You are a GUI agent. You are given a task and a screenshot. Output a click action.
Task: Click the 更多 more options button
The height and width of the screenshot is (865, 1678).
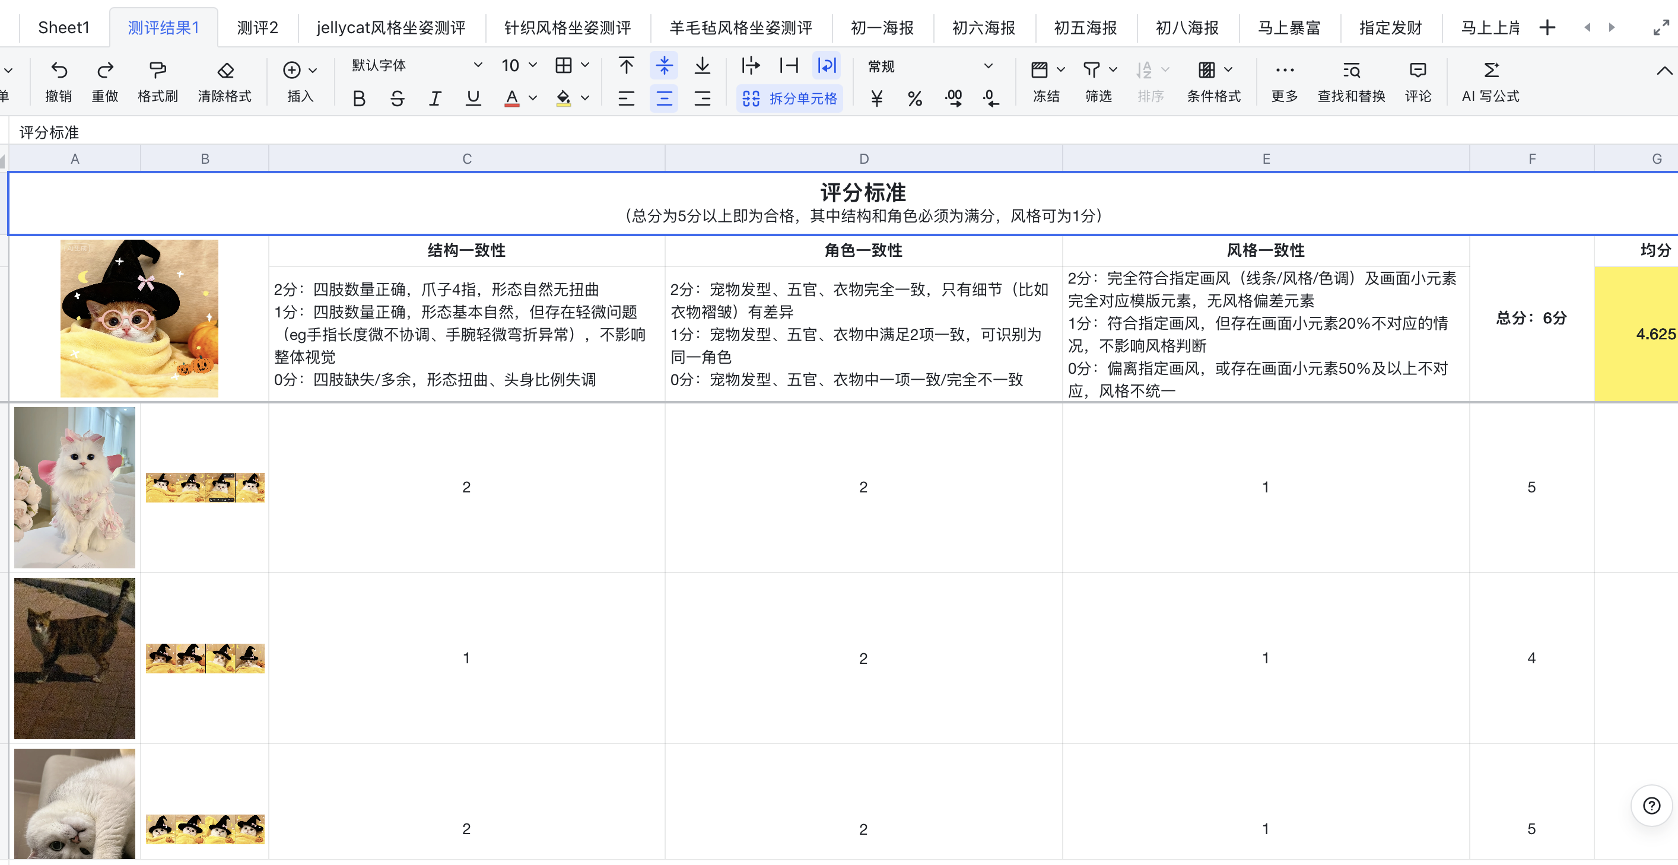pos(1284,71)
